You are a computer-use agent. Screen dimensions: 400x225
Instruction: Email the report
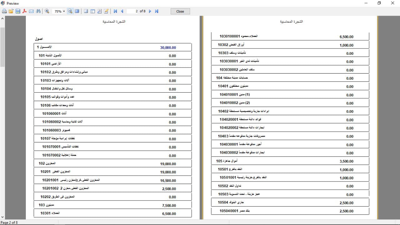[31, 11]
